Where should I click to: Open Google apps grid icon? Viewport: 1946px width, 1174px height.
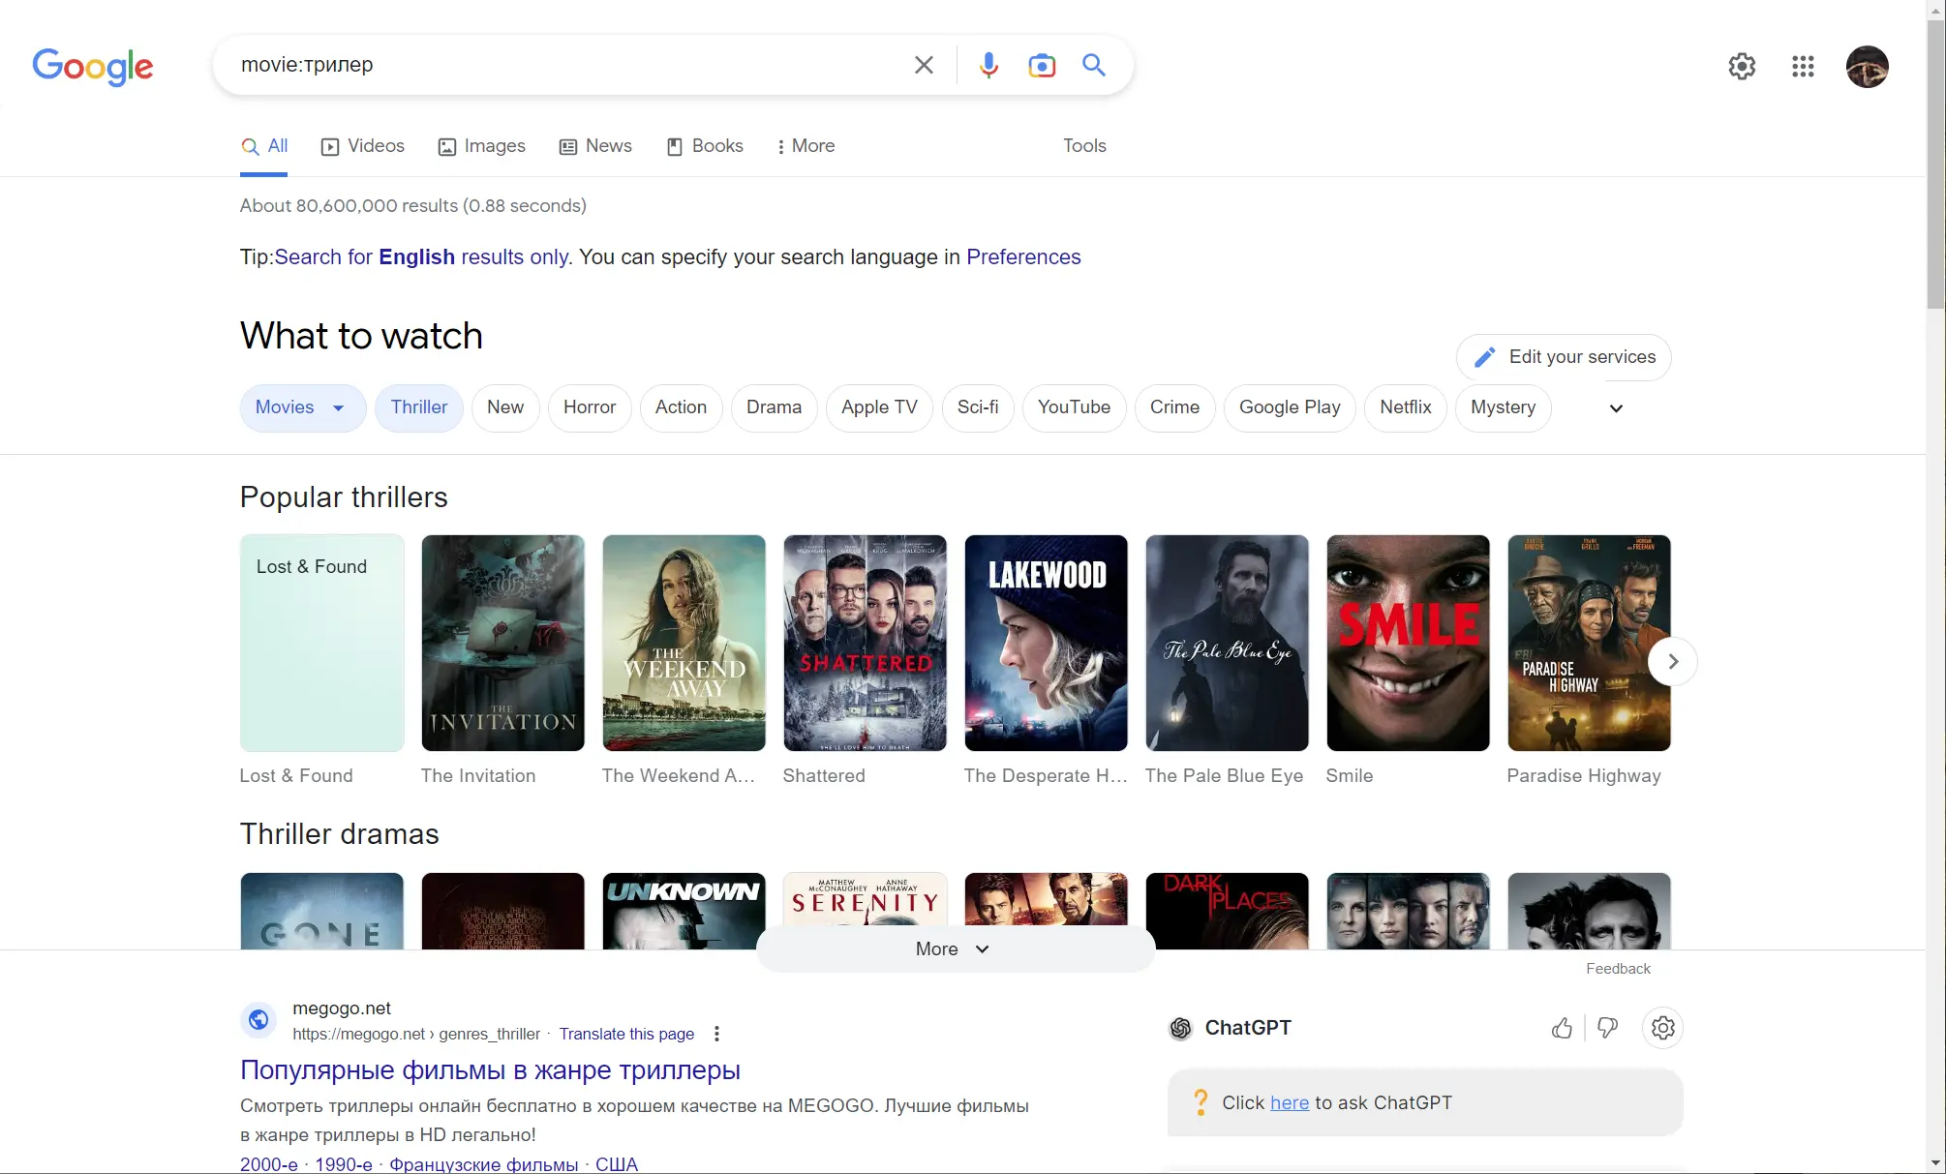[x=1803, y=66]
